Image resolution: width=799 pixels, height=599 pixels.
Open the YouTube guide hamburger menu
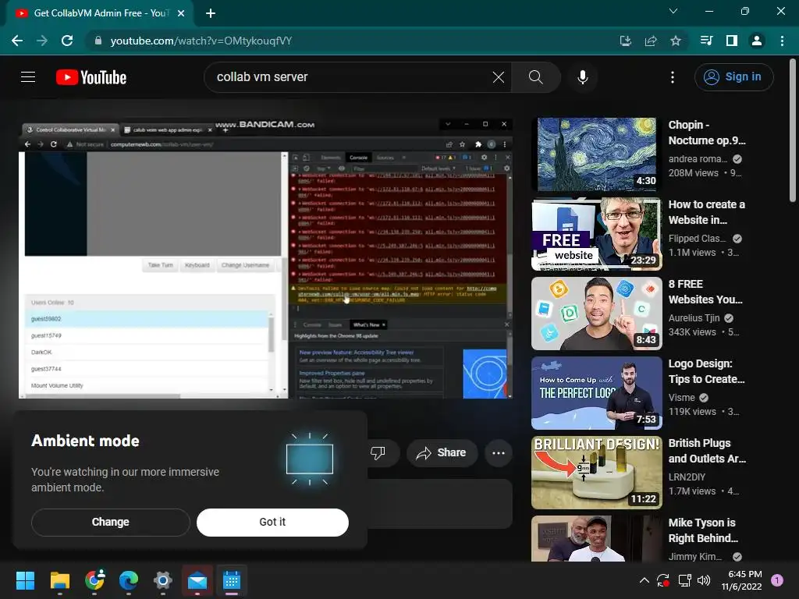point(28,77)
